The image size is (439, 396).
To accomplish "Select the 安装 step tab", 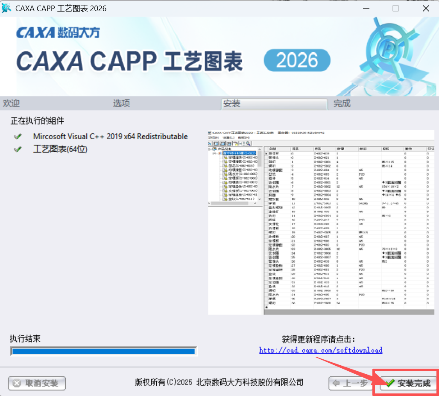I will 274,104.
